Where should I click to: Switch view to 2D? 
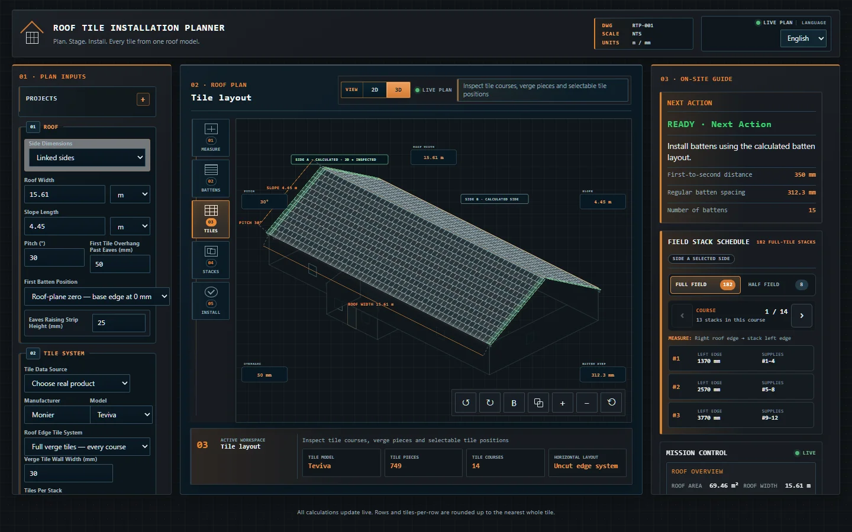coord(375,90)
